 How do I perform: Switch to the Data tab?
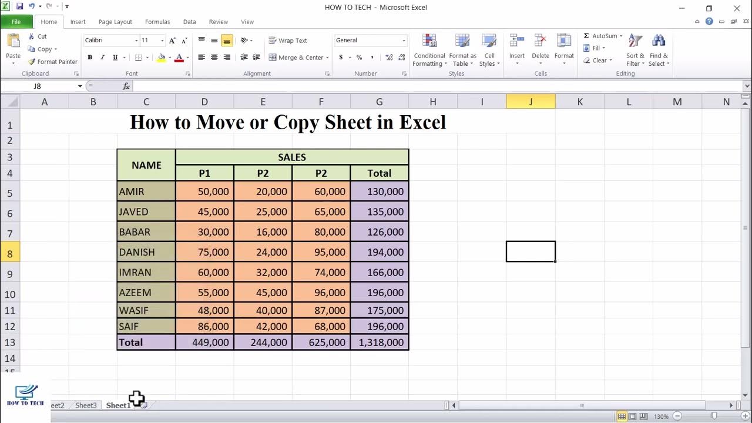189,22
